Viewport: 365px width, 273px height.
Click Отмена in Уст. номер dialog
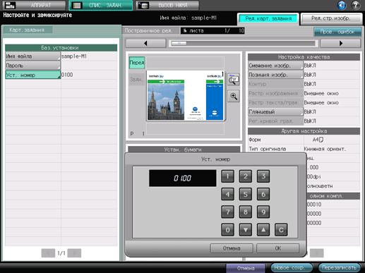coord(232,248)
